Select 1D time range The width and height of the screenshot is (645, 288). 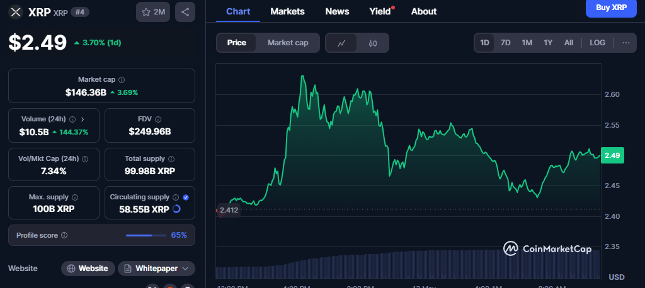pos(484,43)
